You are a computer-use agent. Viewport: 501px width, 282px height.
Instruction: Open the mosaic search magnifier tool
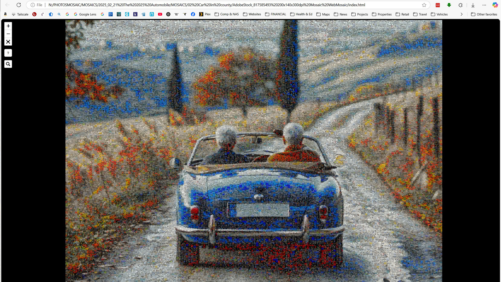tap(8, 64)
